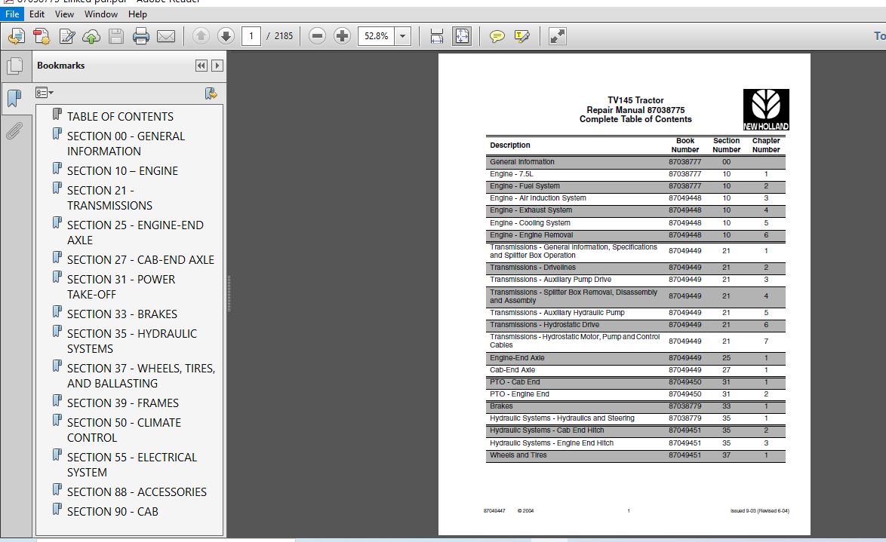This screenshot has width=886, height=542.
Task: Open SECTION 50 - CLIMATE CONTROL bookmark
Action: (x=124, y=430)
